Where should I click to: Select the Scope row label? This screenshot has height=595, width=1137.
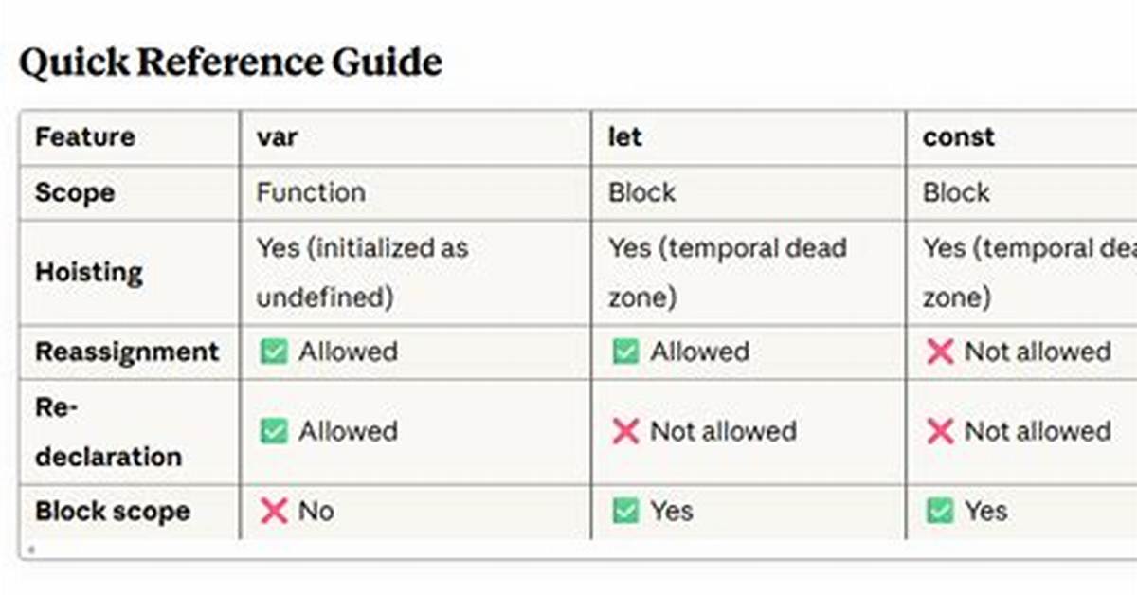(x=74, y=193)
